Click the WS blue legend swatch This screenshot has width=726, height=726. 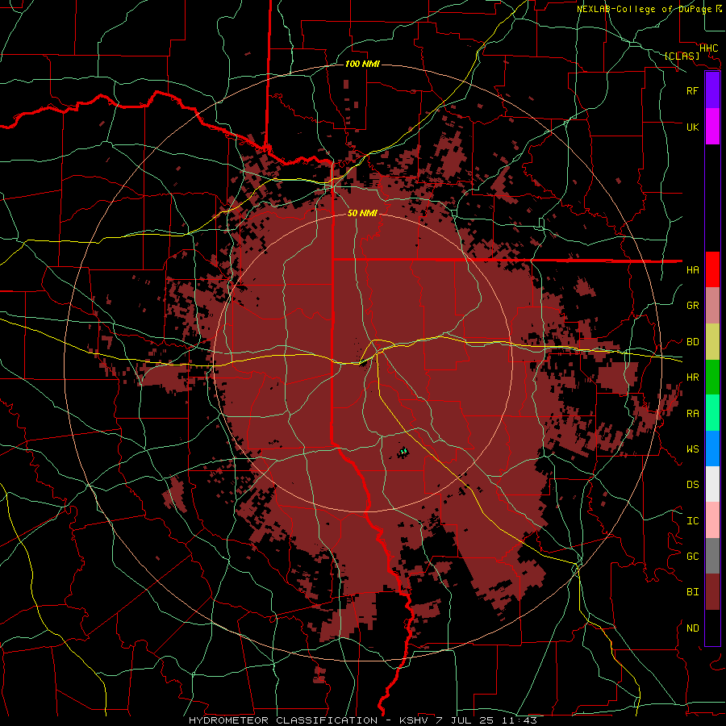[712, 449]
